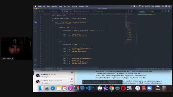The height and width of the screenshot is (97, 173).
Task: Click the editor vertical scrollbar
Action: (x=137, y=39)
